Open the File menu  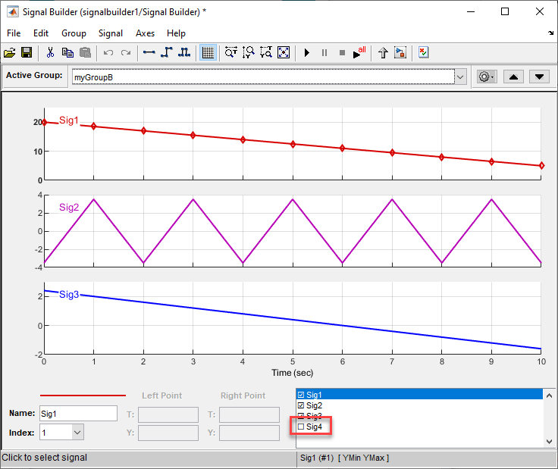(x=14, y=33)
